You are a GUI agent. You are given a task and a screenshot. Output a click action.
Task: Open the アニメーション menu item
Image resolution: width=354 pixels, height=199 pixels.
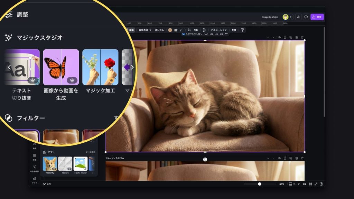point(219,30)
